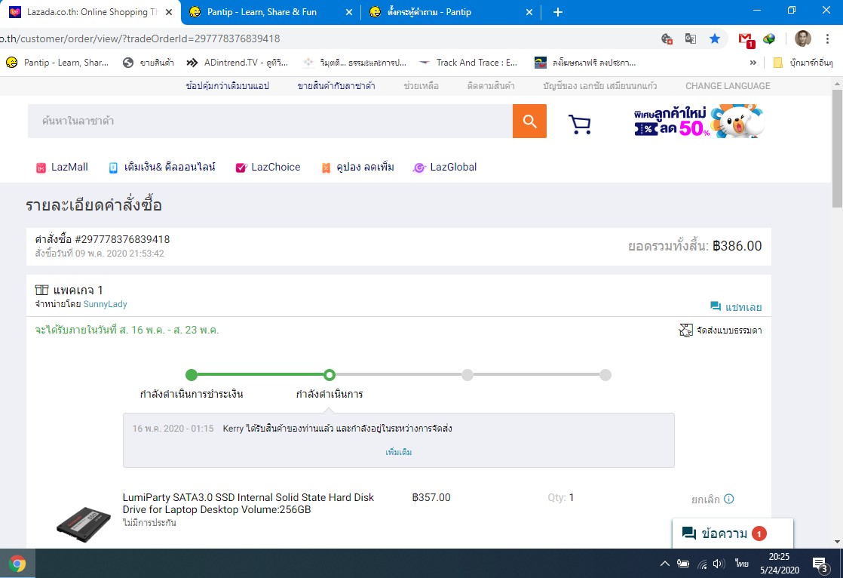
Task: Open the Chrome three-dot menu
Action: [x=827, y=38]
